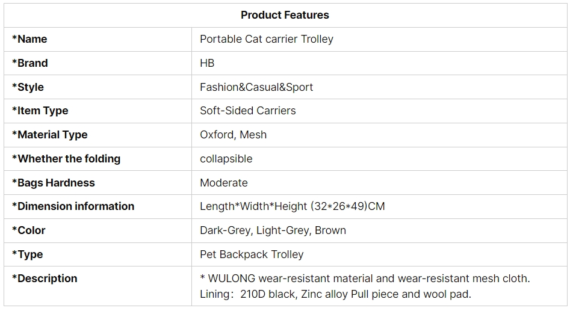Viewport: 573px width, 311px height.
Task: Click the Moderate hardness value
Action: [x=224, y=183]
